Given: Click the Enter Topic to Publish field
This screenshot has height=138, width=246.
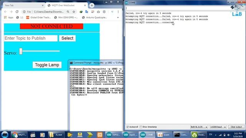Looking at the screenshot, I should (x=31, y=38).
